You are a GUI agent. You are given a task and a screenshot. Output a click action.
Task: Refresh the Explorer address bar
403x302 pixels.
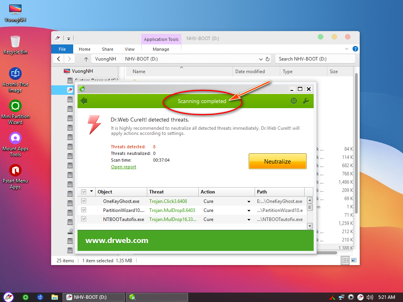pyautogui.click(x=268, y=59)
